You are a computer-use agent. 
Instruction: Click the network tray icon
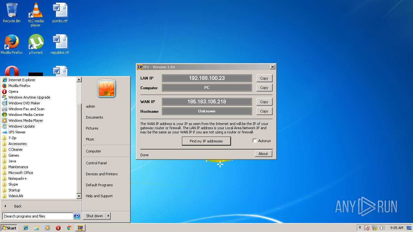(375, 228)
